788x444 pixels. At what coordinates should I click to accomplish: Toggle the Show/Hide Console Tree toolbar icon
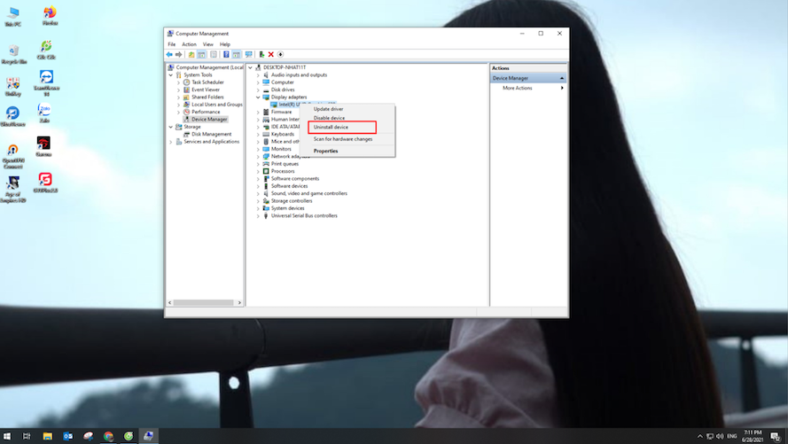coord(201,54)
